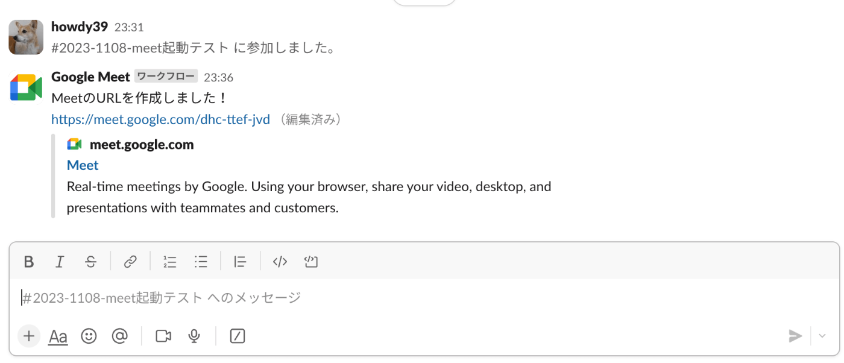The width and height of the screenshot is (844, 363).
Task: Open howdy39's profile from username
Action: [x=80, y=27]
